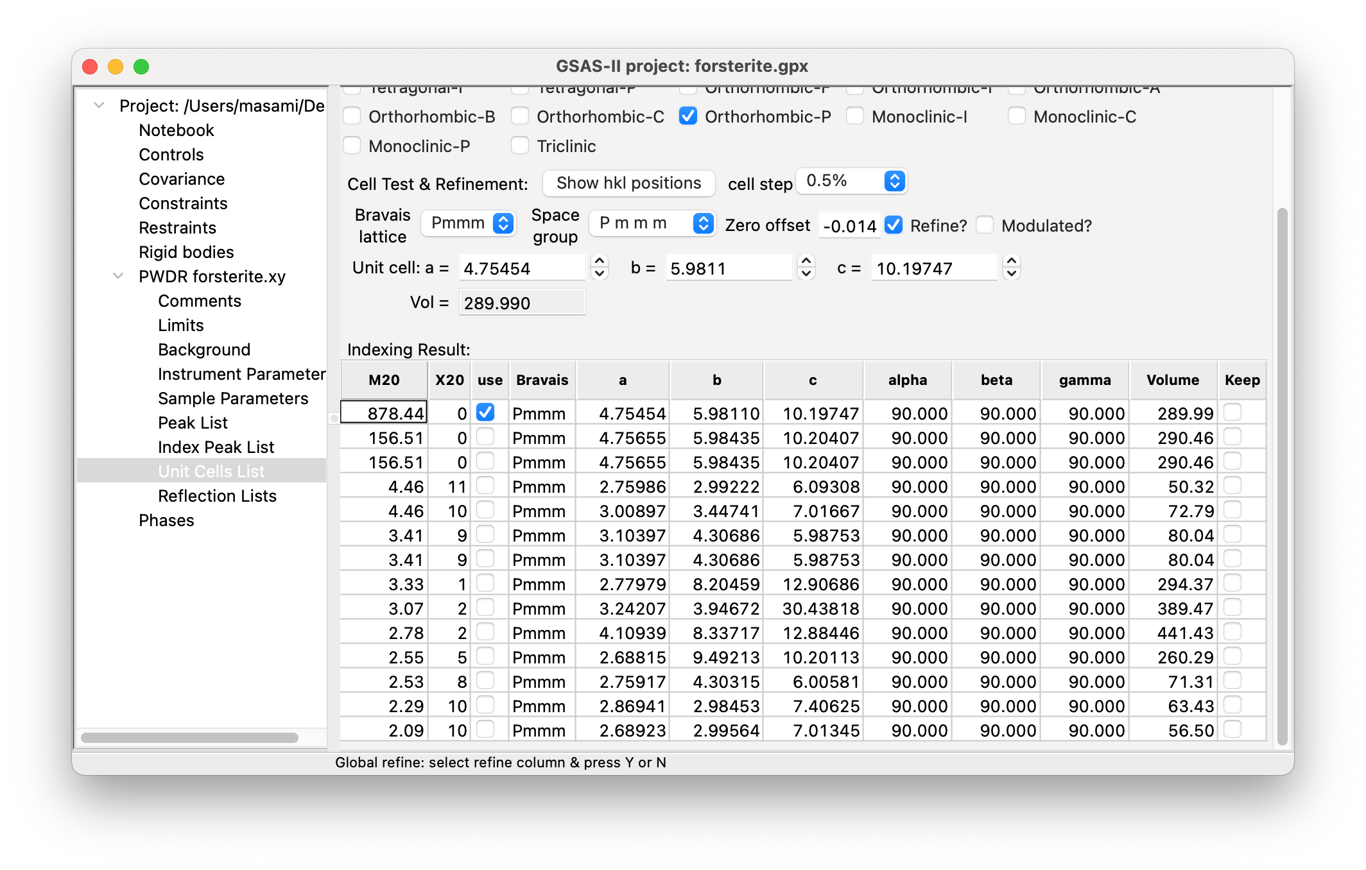Toggle the zero offset Refine checkbox
The image size is (1366, 870).
(894, 225)
